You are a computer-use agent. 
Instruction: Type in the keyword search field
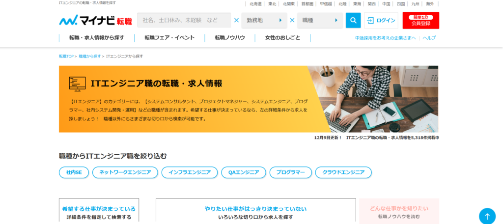[x=184, y=21]
